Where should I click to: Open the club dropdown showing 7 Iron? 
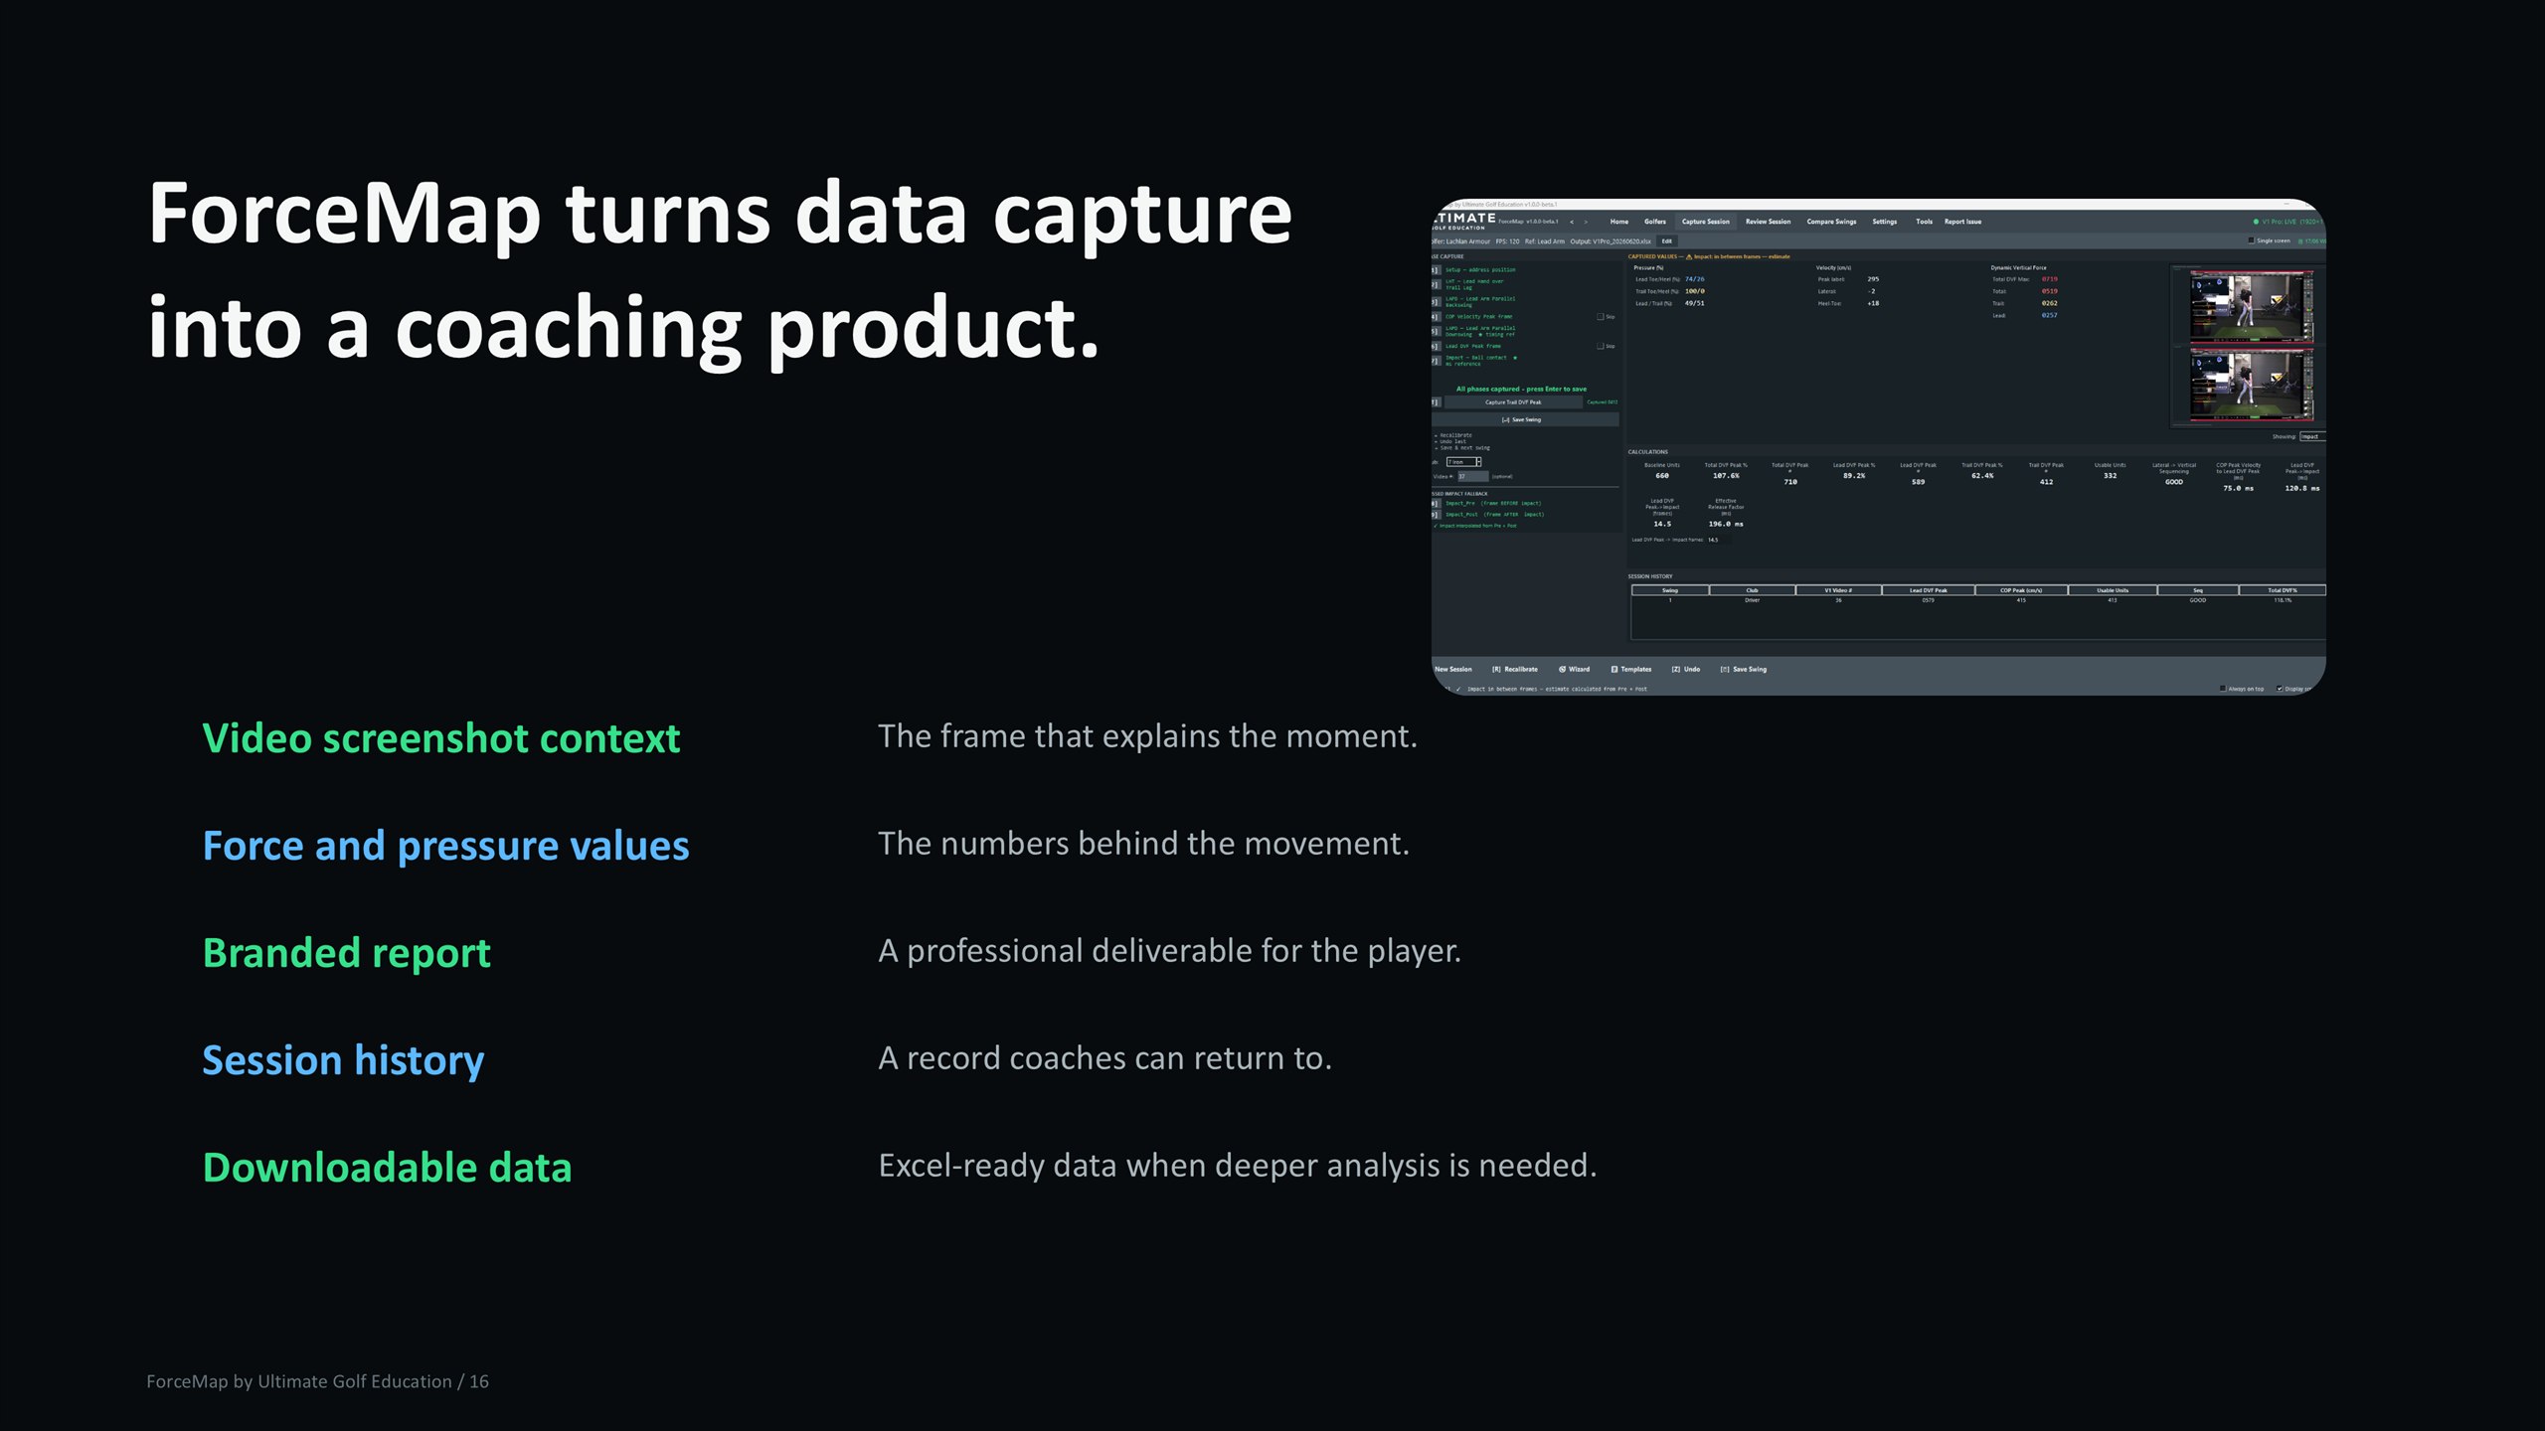[1464, 462]
